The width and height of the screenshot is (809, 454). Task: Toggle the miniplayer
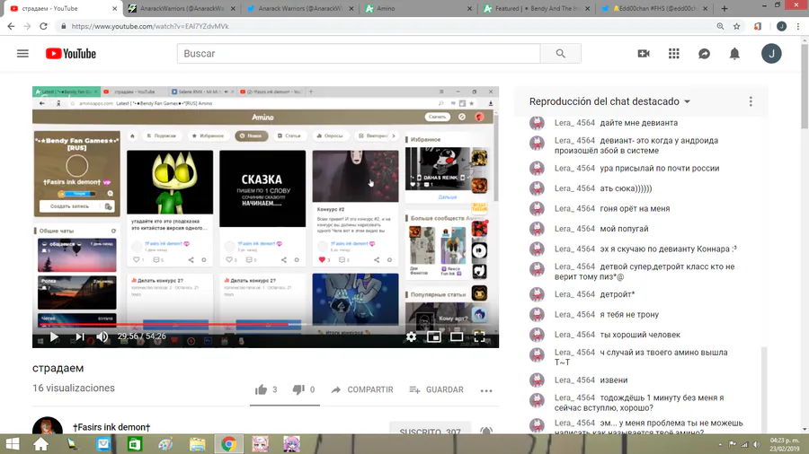[434, 336]
